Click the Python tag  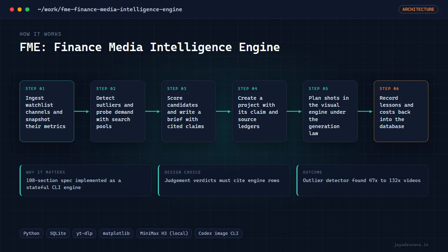coord(31,233)
